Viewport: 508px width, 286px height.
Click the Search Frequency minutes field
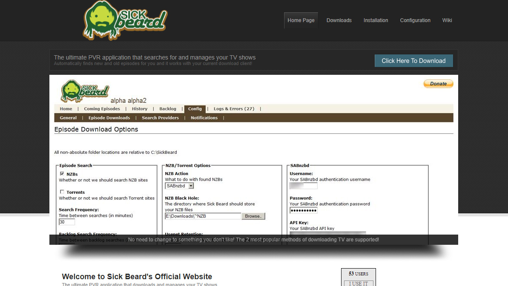[67, 222]
